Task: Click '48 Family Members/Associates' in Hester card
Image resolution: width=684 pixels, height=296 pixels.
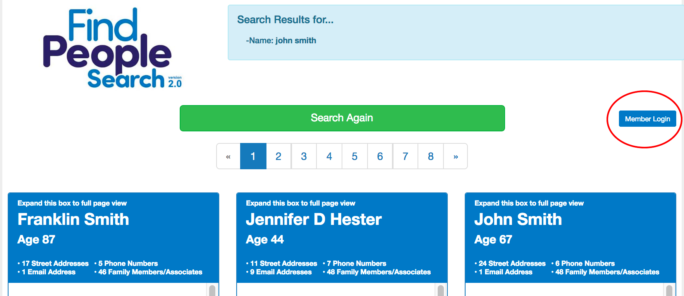Action: coord(379,272)
